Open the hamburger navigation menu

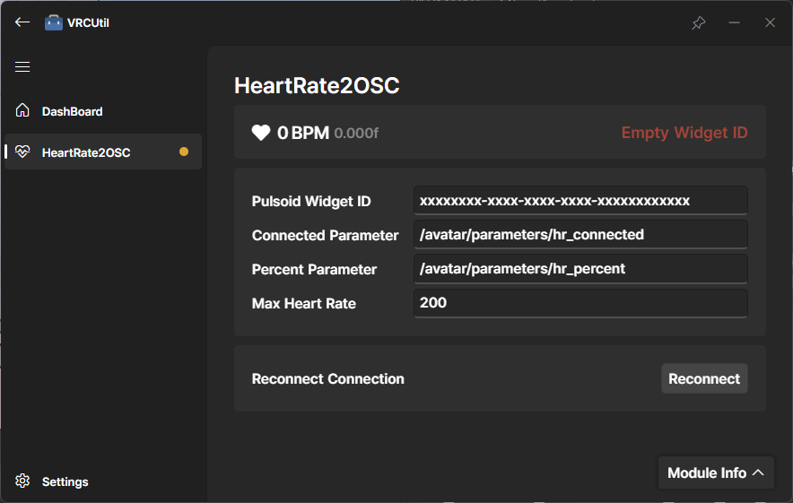tap(22, 67)
